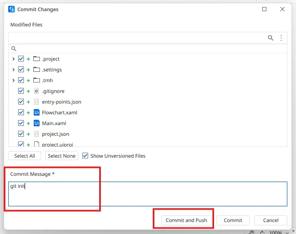Click the .gitignore file icon
This screenshot has width=296, height=234.
pyautogui.click(x=36, y=91)
